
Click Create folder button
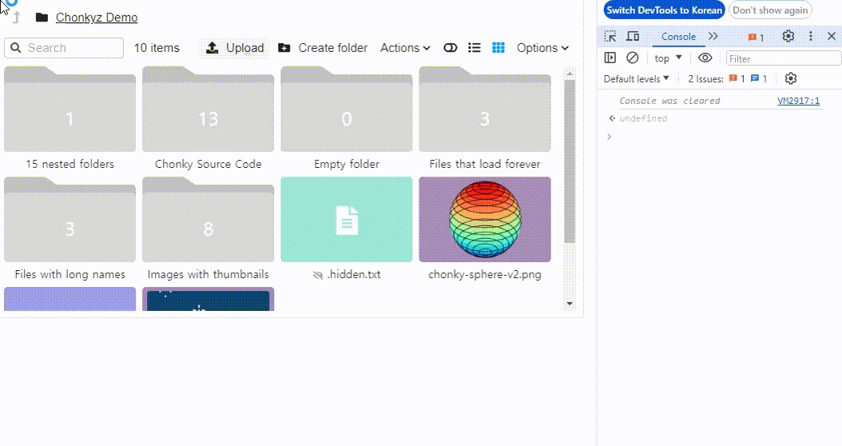pos(323,48)
